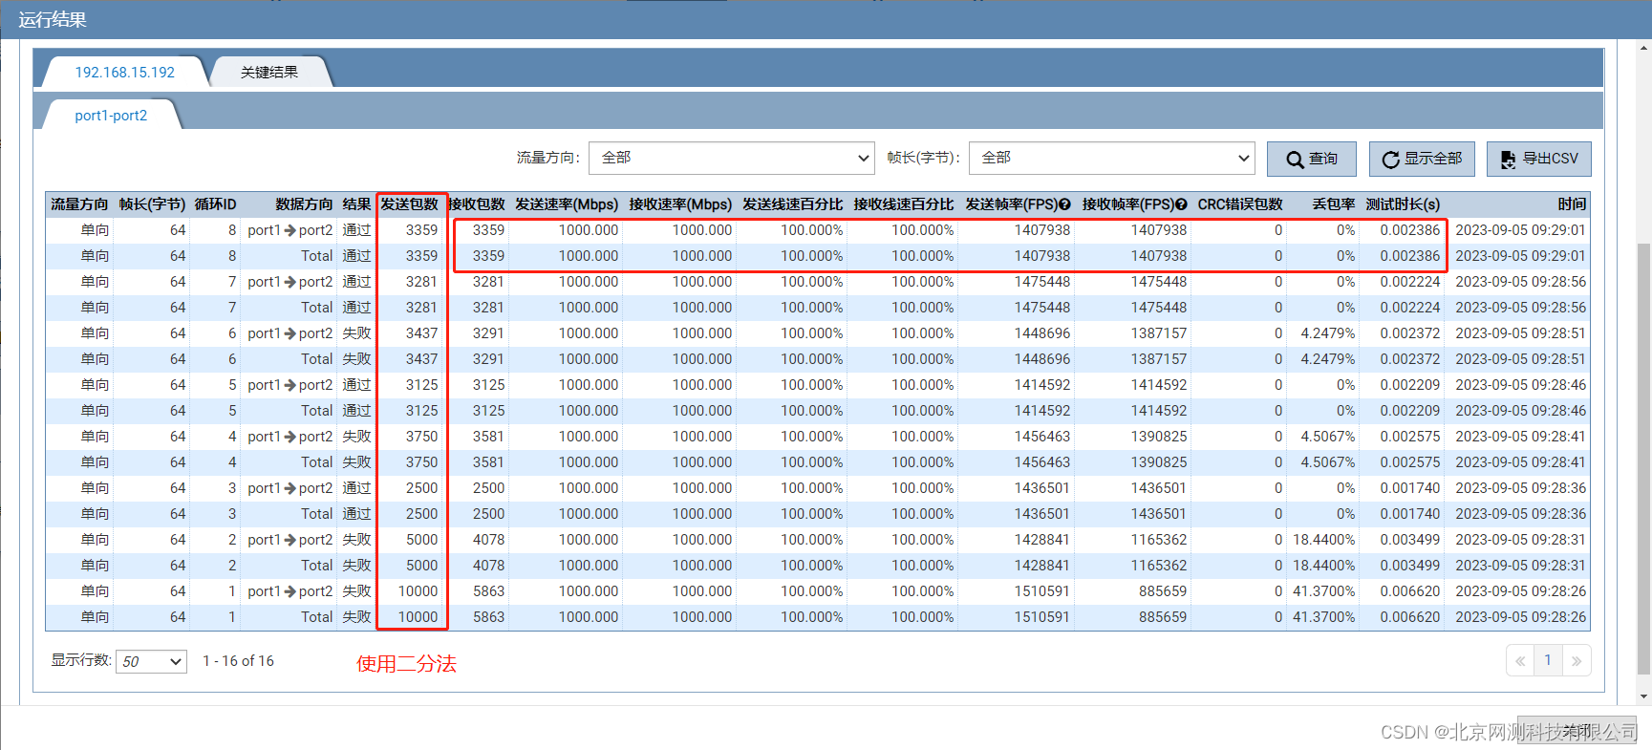Sort by 循环ID column header
The height and width of the screenshot is (750, 1652).
pos(215,204)
